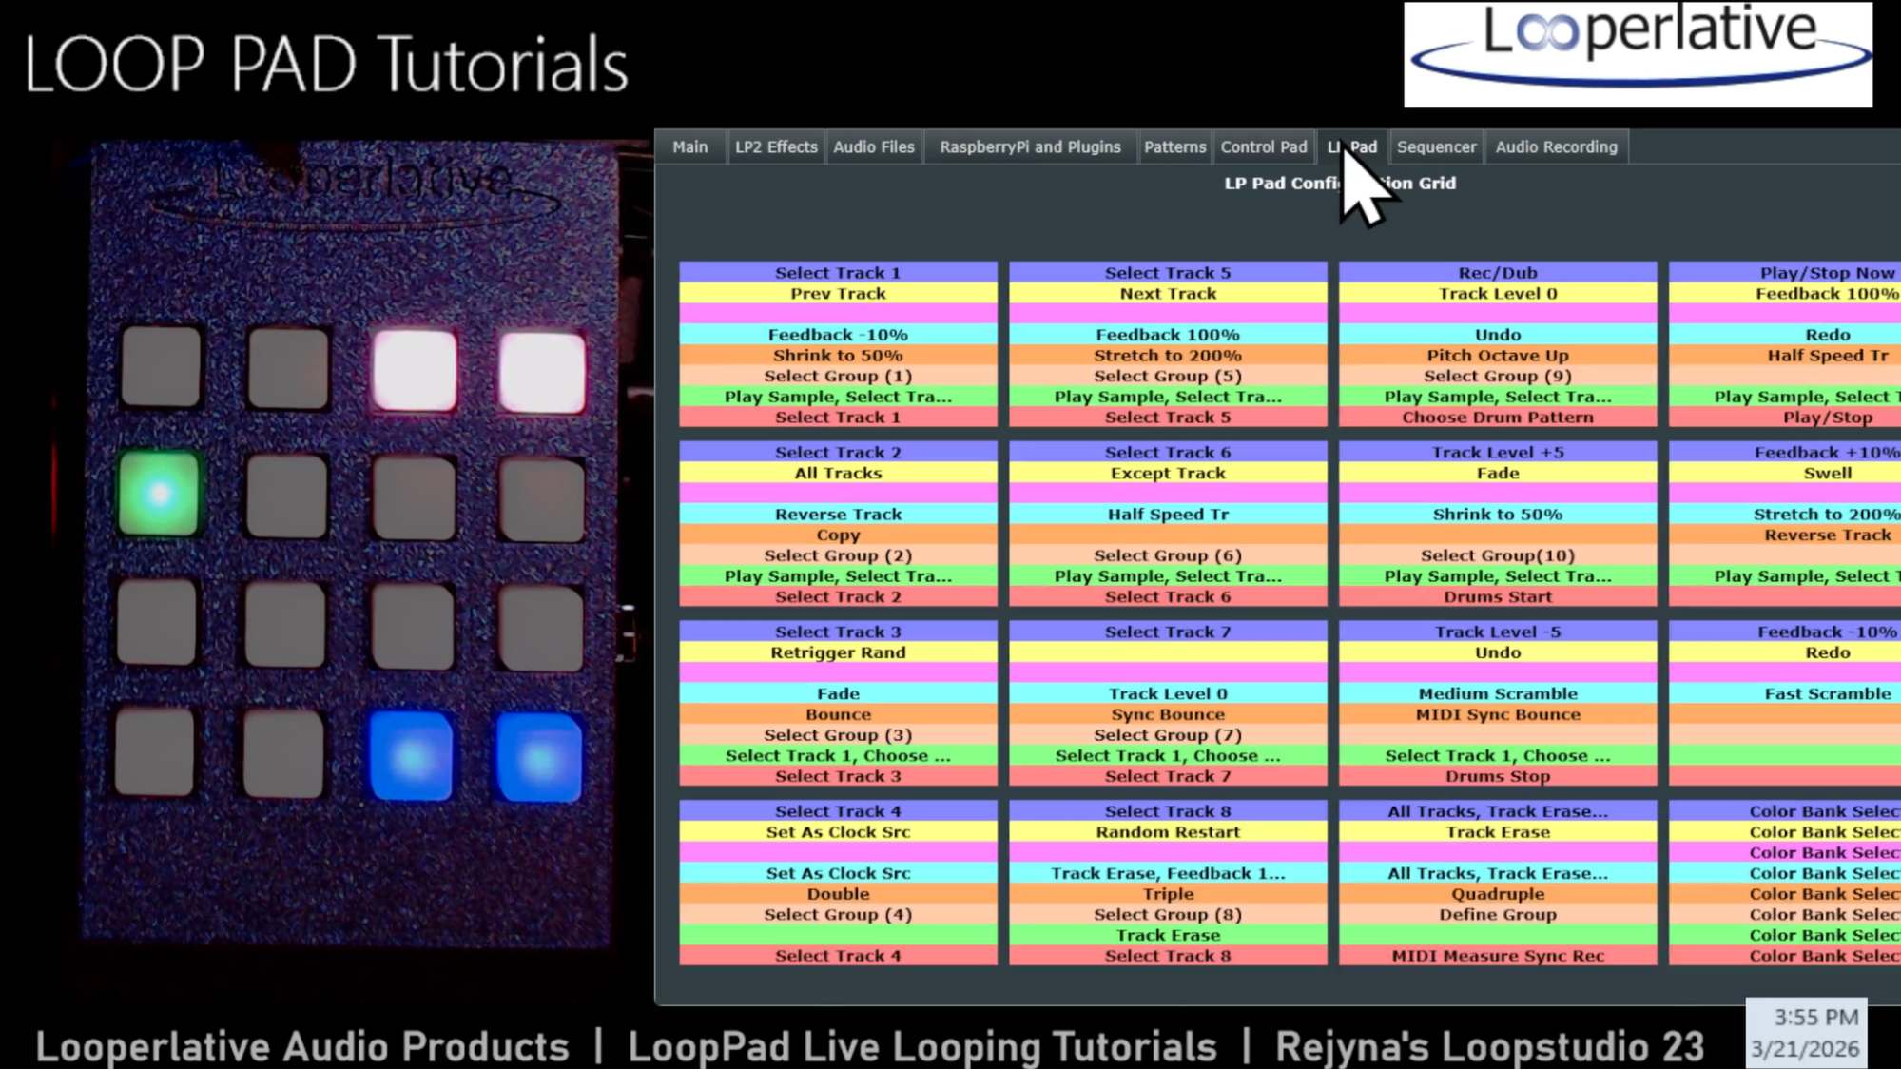This screenshot has height=1070, width=1901.
Task: Select the Quadruple cell
Action: pyautogui.click(x=1498, y=894)
